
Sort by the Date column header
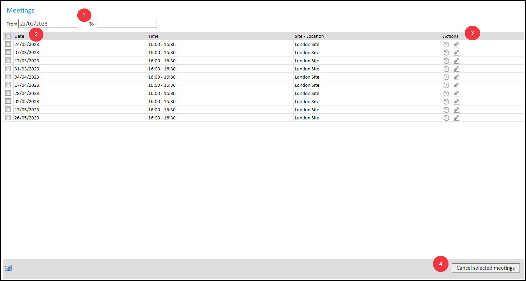[19, 36]
